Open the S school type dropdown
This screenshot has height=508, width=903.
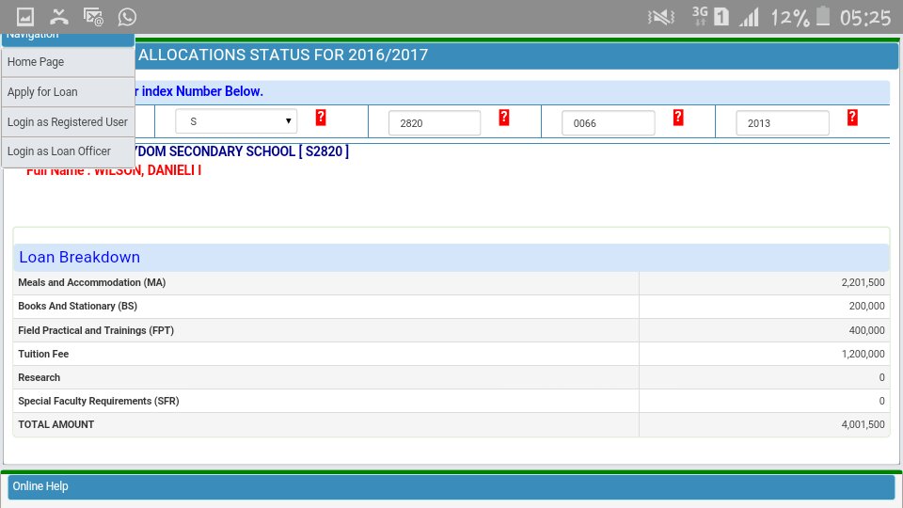(x=236, y=121)
